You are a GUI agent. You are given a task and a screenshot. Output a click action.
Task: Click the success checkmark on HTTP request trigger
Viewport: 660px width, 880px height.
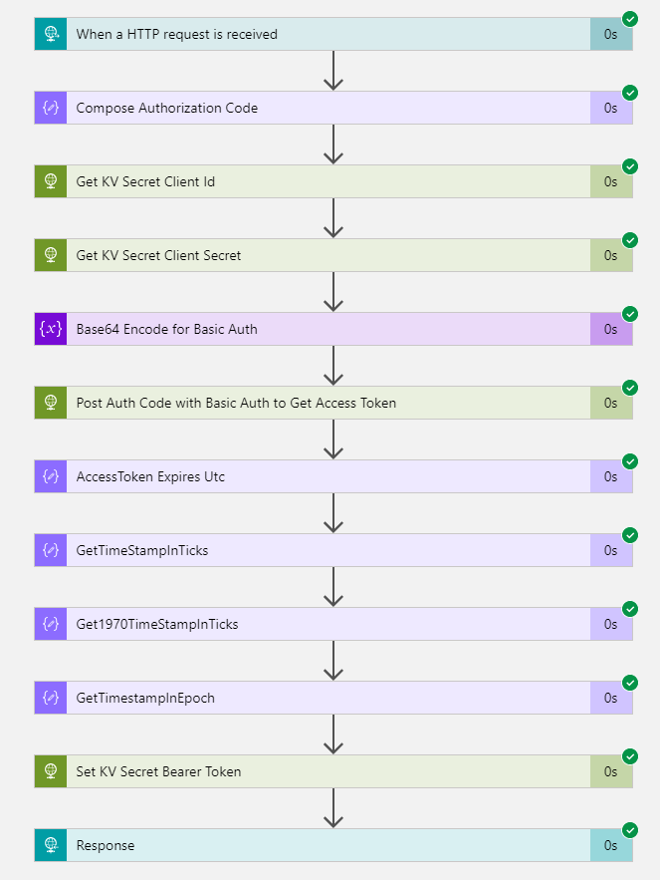pos(630,19)
